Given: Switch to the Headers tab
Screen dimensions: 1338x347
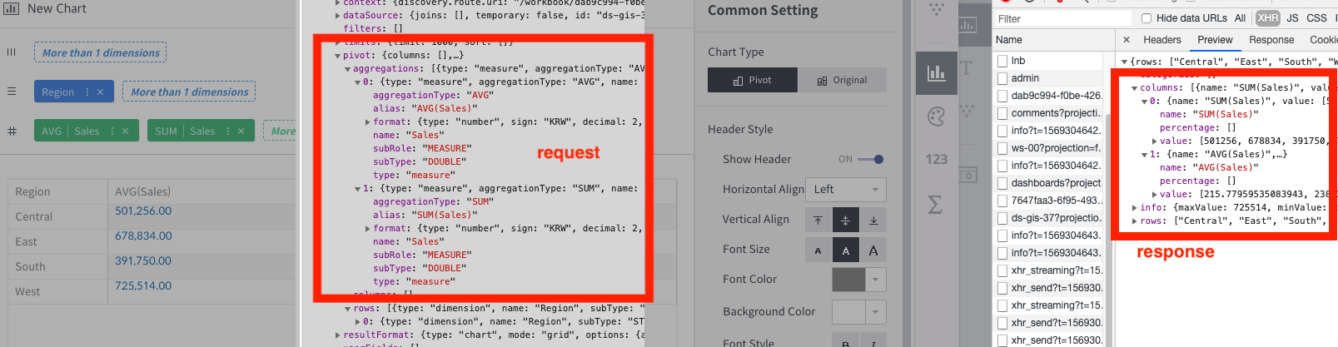Looking at the screenshot, I should [1161, 40].
